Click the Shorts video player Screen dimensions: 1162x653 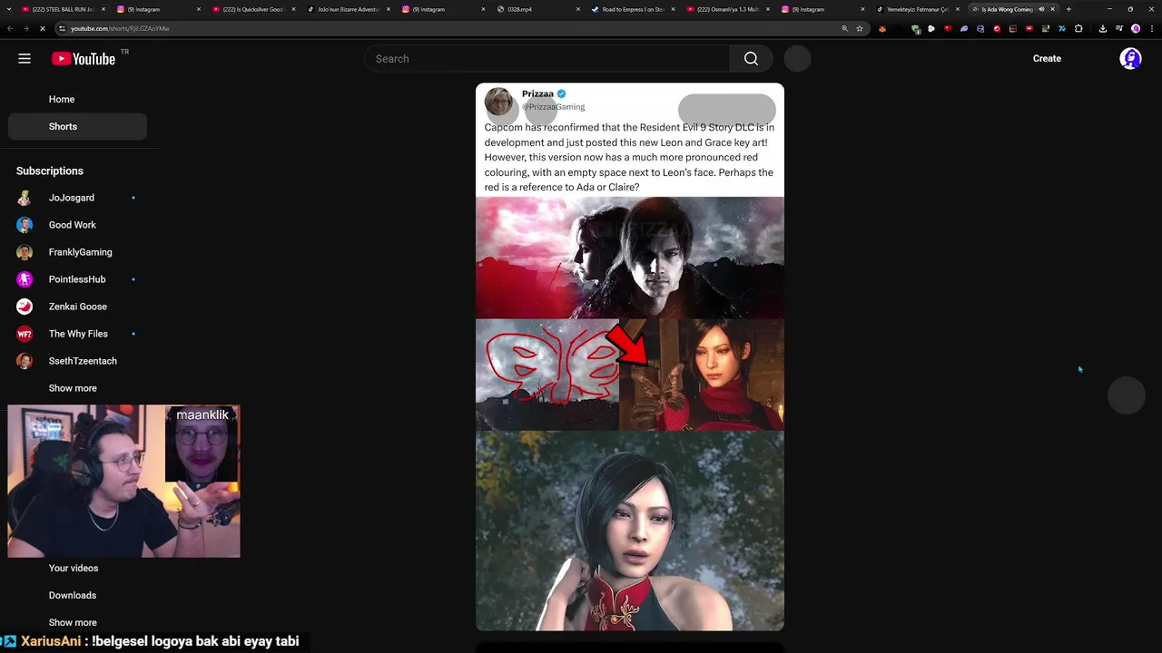(630, 357)
